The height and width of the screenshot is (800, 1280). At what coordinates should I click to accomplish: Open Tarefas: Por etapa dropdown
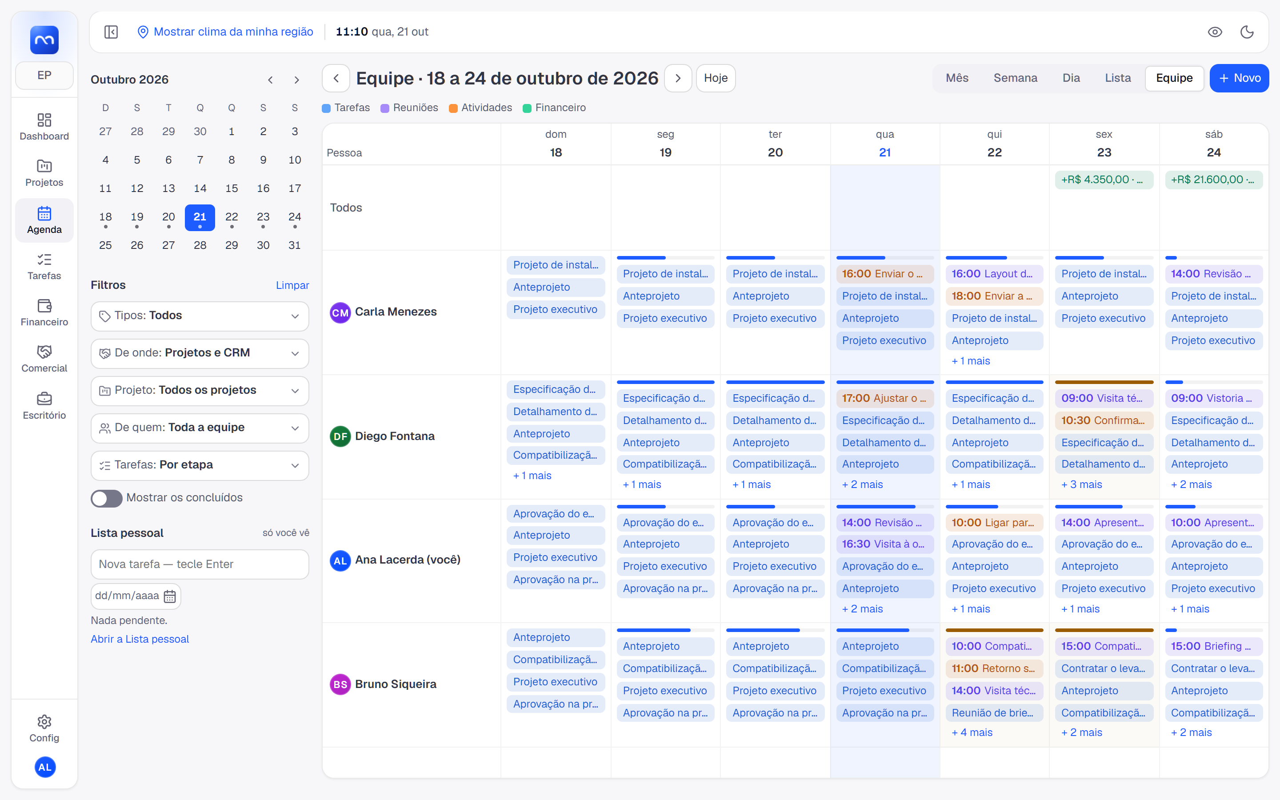pos(200,465)
